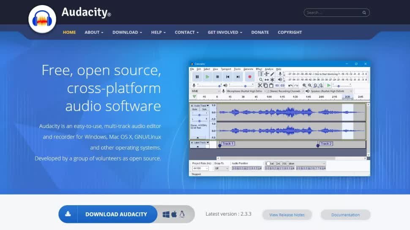Open the MME audio host dropdown
The image size is (410, 230).
(205, 91)
